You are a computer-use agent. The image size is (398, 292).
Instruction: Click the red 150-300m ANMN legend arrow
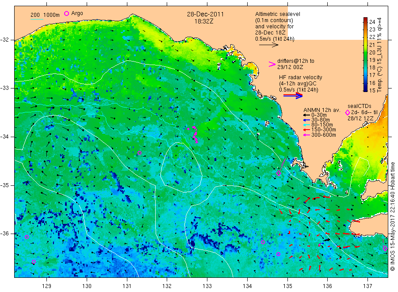coord(306,130)
